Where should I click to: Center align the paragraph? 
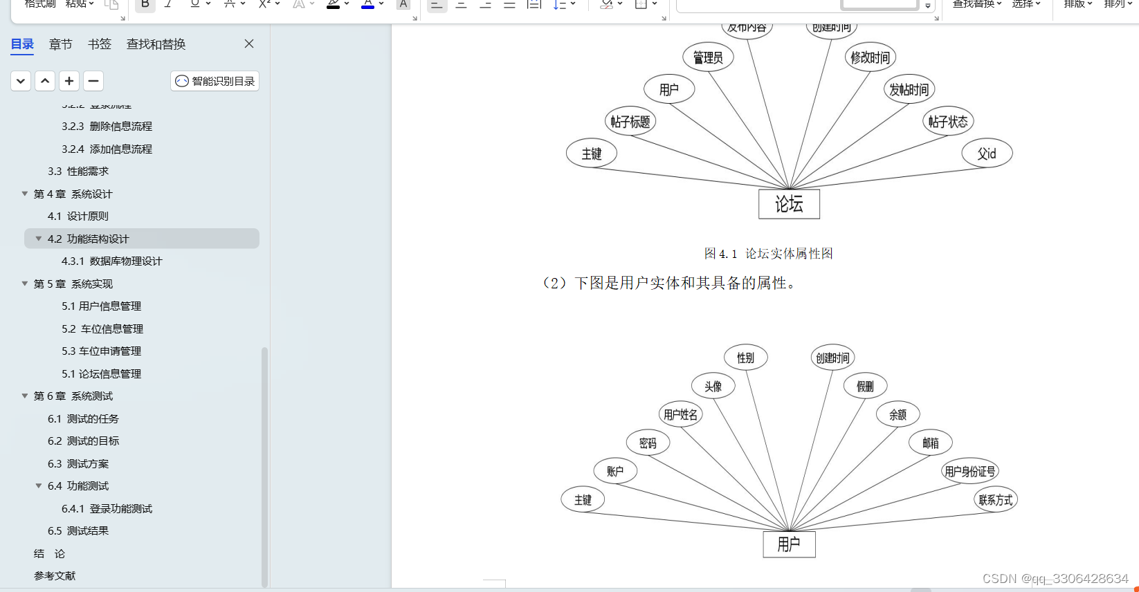click(x=461, y=4)
